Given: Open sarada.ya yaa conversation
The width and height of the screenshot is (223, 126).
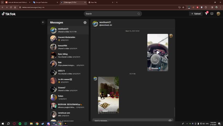Looking at the screenshot, I should 68,114.
